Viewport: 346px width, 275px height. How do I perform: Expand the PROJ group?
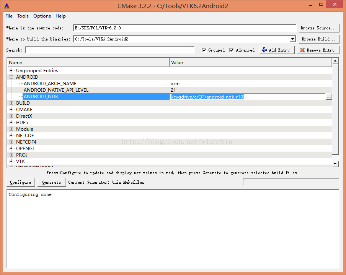tap(11, 155)
